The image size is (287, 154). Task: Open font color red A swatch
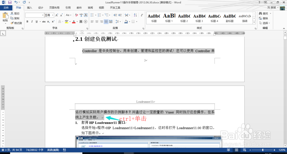point(74,21)
